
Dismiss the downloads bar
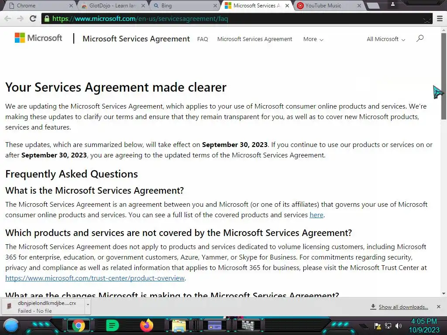point(438,307)
